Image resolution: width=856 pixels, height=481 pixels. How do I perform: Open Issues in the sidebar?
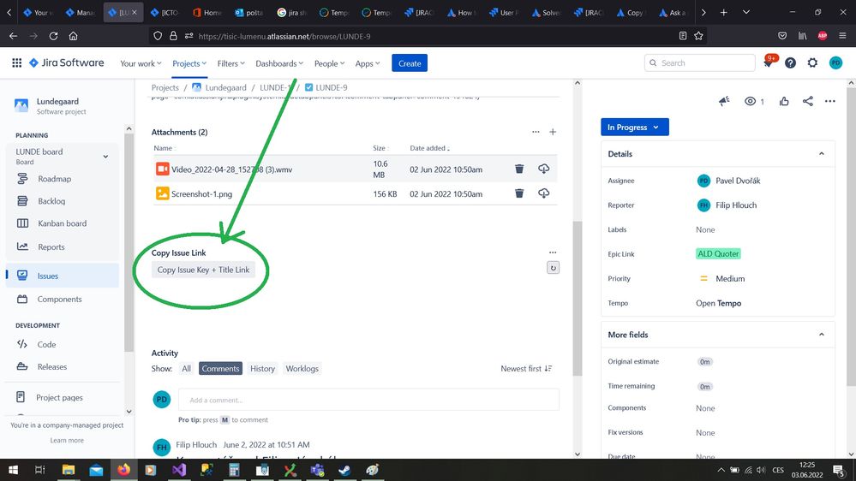click(63, 276)
